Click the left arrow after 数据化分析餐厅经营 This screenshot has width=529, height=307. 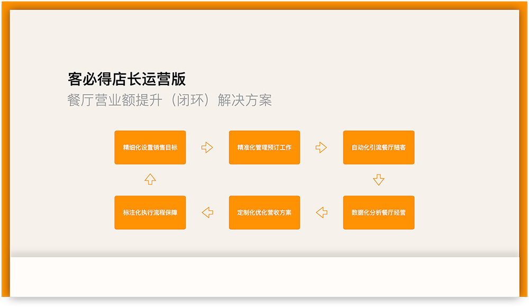(x=321, y=212)
